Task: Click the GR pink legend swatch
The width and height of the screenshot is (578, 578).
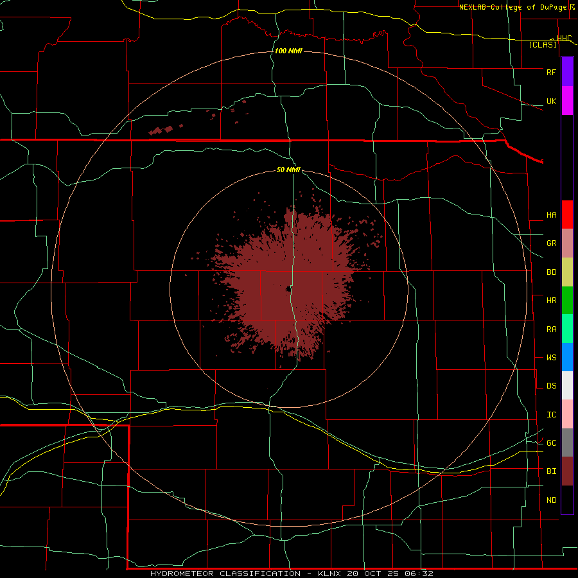Action: (x=567, y=243)
